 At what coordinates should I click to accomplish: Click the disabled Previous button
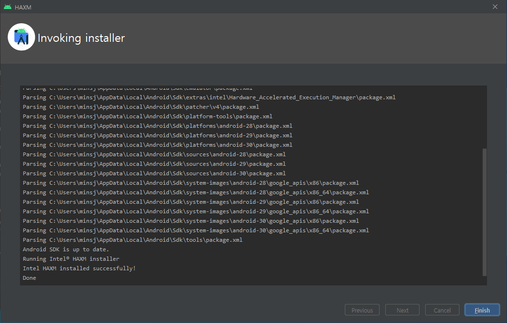click(362, 310)
